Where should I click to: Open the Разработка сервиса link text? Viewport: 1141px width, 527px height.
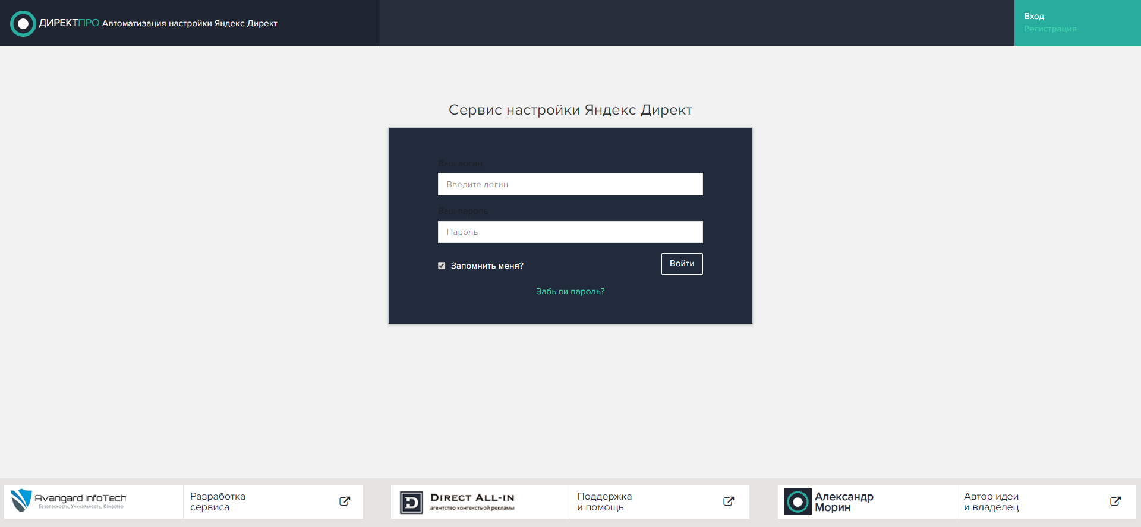pos(218,501)
